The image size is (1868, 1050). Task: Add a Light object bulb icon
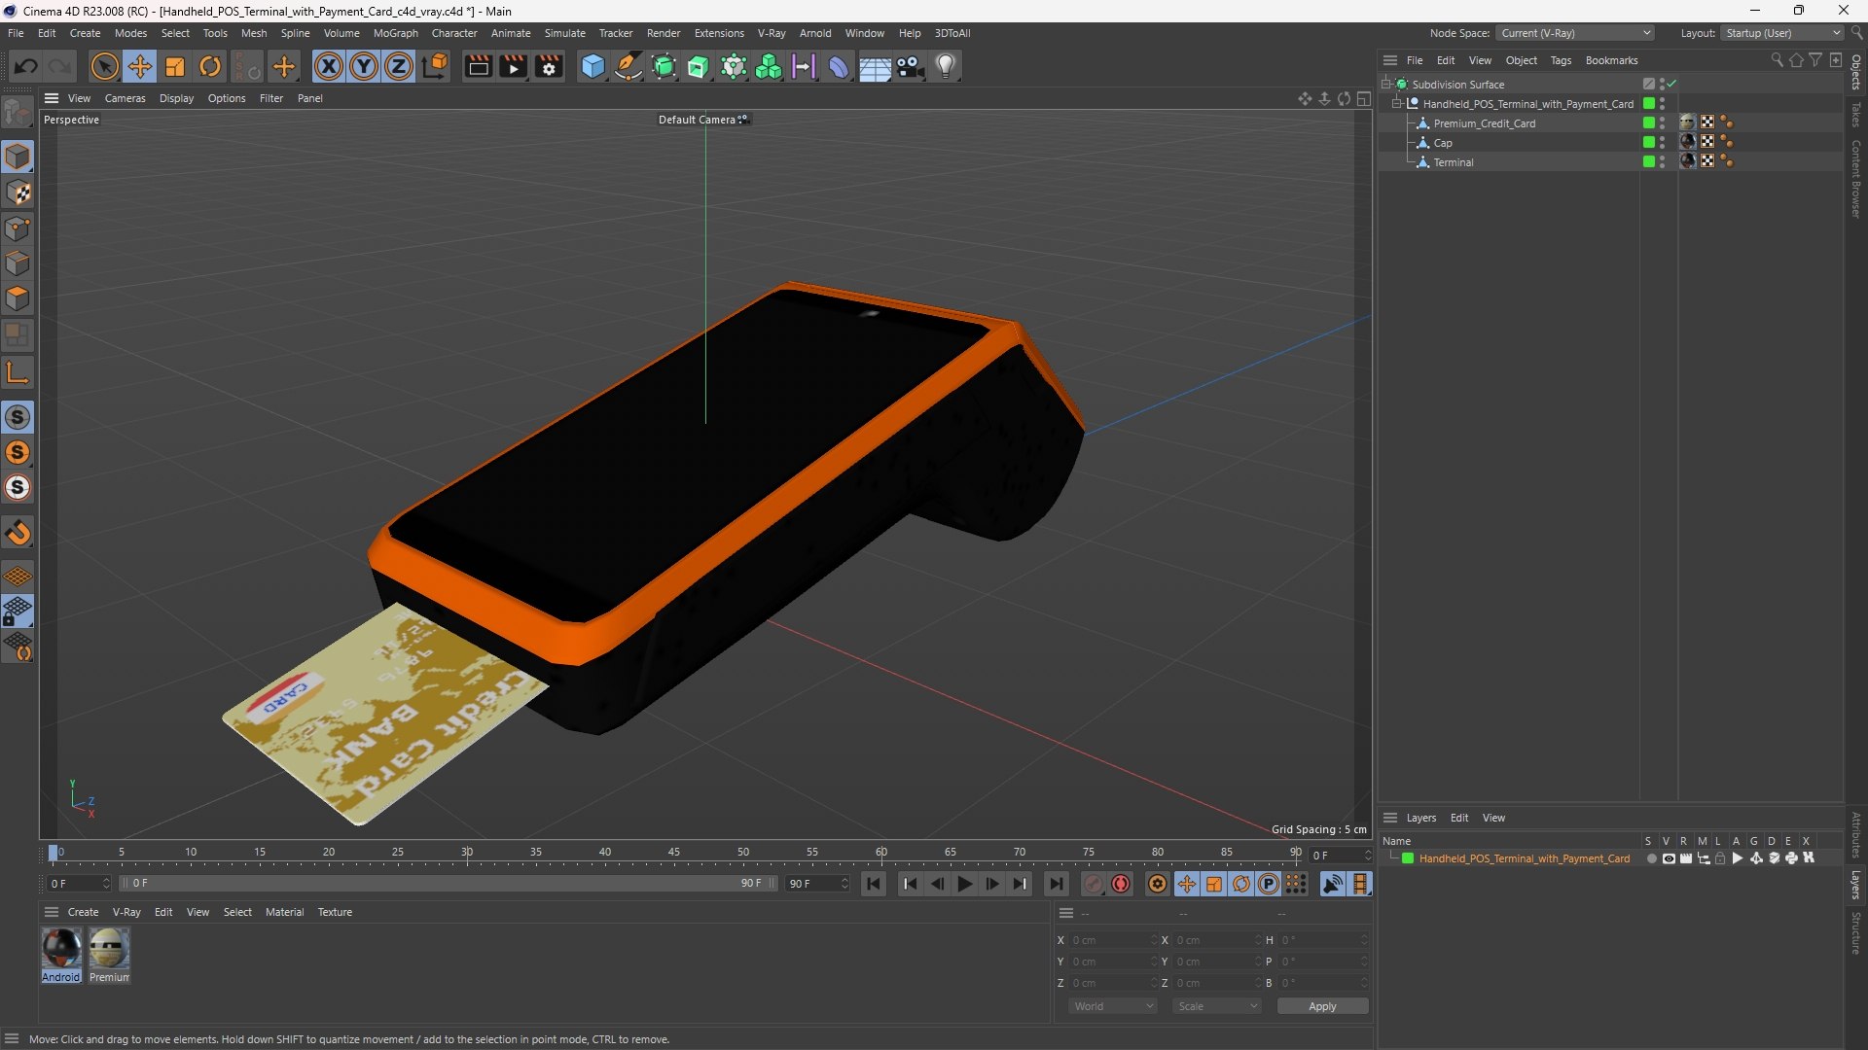click(946, 66)
